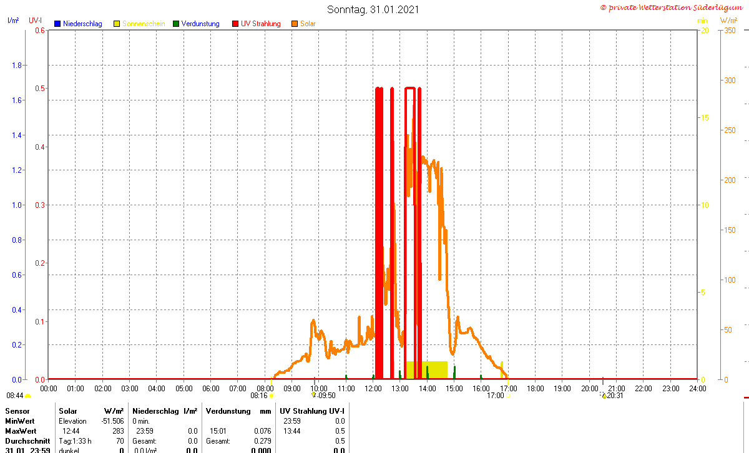Click the yellow sun icon beside 08:44
Screen dimensions: 749x453
tap(27, 396)
